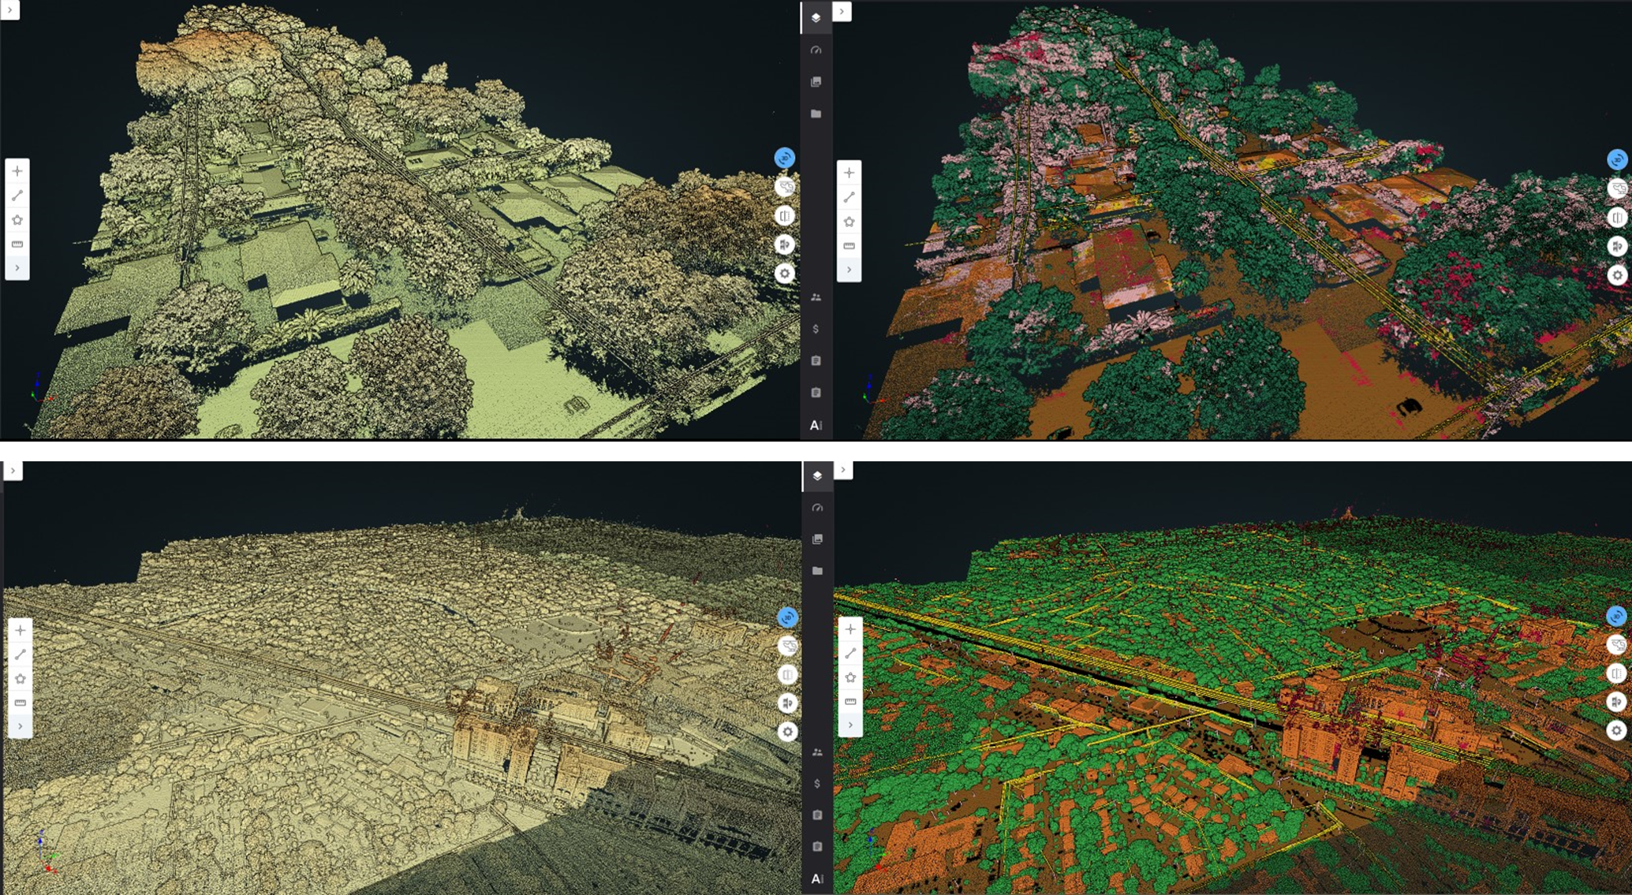
Task: Open clipboard icon just below dollar in upper sidebar
Action: click(816, 360)
